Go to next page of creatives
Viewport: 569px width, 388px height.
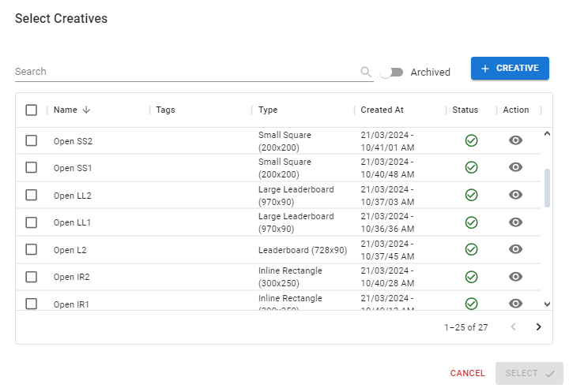click(x=539, y=326)
